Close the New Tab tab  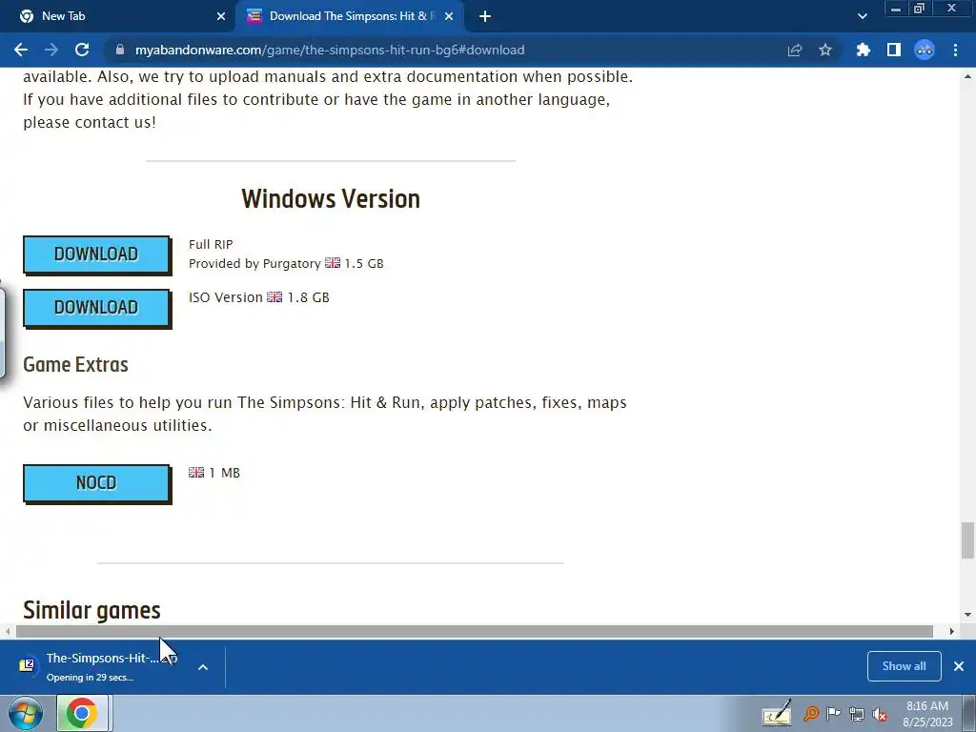pyautogui.click(x=221, y=17)
